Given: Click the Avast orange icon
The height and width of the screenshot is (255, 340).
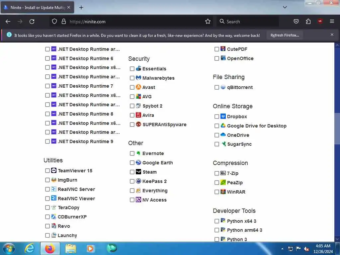Looking at the screenshot, I should (138, 87).
